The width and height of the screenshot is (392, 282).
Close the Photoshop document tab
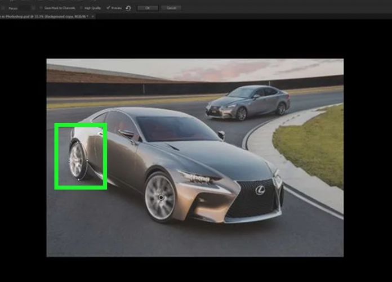(93, 17)
